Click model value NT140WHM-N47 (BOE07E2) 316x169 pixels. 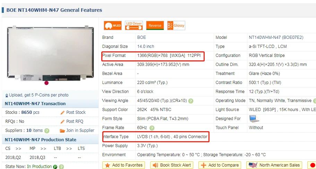pos(276,37)
